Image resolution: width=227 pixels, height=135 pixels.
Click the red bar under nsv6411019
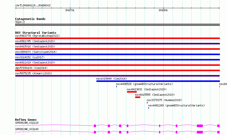pos(117,65)
